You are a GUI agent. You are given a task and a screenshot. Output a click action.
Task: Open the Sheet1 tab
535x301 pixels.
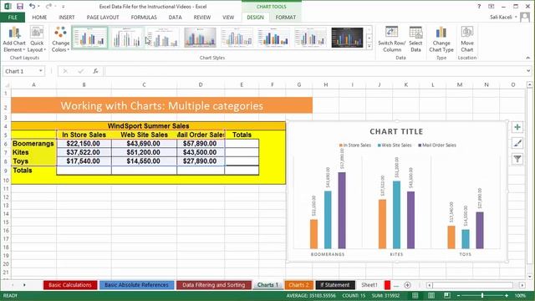pos(369,285)
